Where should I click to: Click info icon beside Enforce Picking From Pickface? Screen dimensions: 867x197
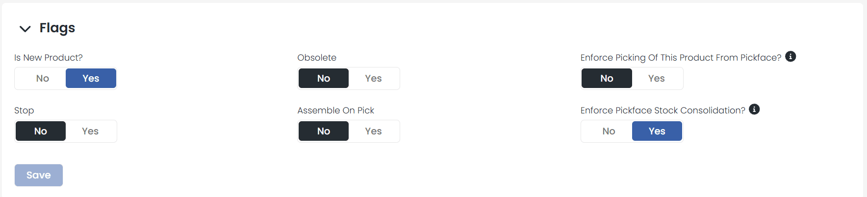coord(790,57)
